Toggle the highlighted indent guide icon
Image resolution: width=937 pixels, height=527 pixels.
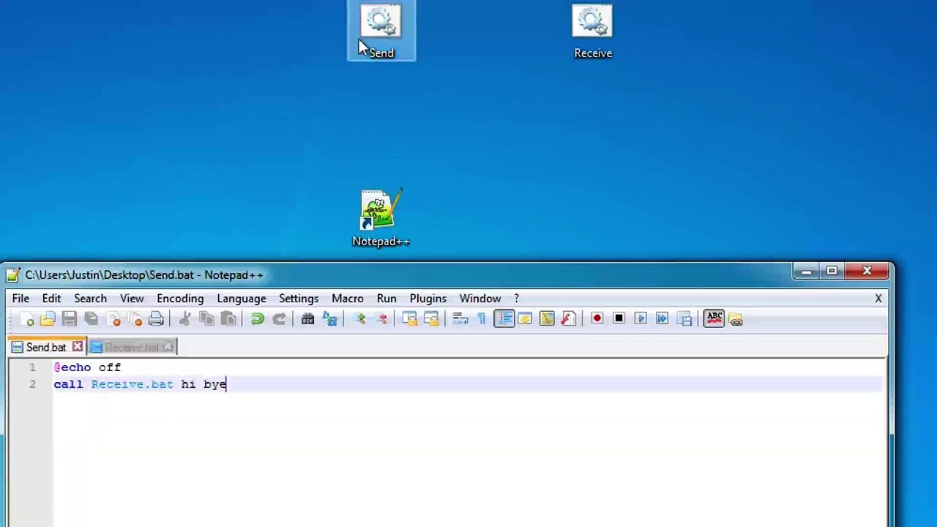(504, 319)
